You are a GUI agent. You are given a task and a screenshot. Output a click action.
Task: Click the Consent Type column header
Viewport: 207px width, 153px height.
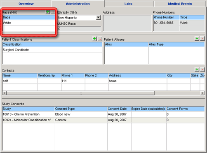pos(81,109)
